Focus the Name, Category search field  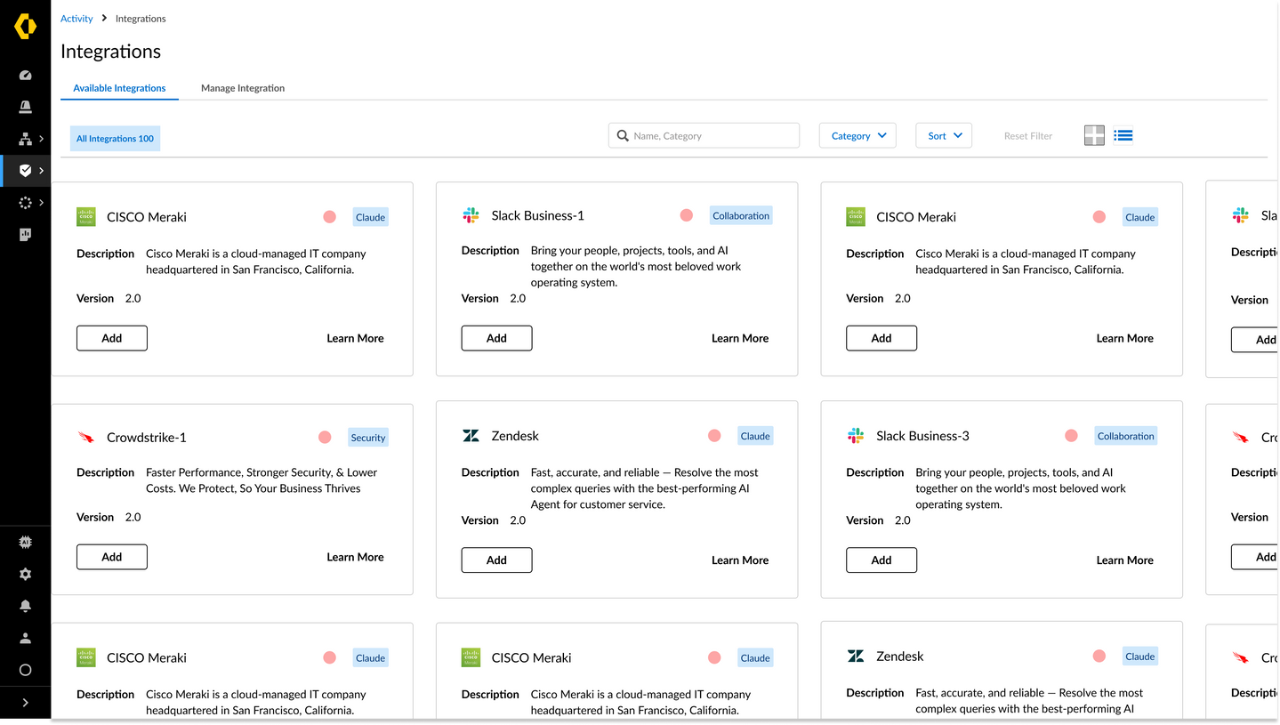[x=712, y=136]
